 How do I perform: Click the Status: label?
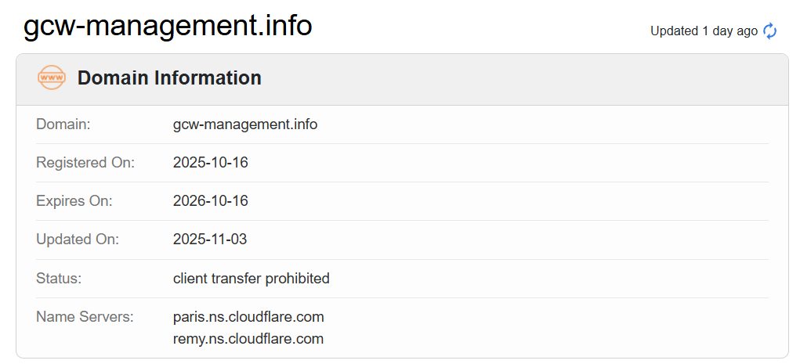tap(59, 279)
